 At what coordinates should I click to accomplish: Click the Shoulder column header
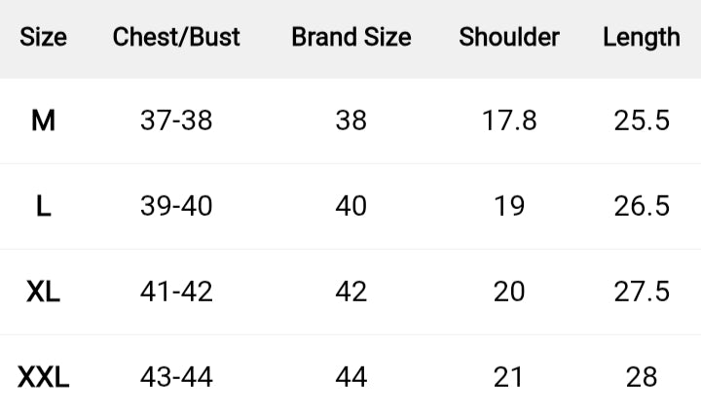pos(509,38)
